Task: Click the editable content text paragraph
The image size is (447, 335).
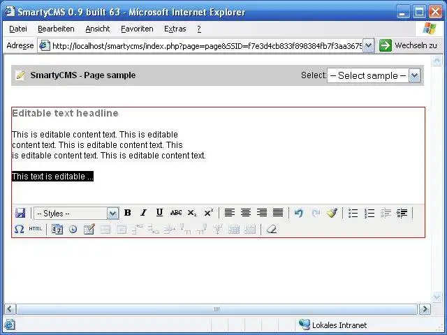Action: (109, 145)
